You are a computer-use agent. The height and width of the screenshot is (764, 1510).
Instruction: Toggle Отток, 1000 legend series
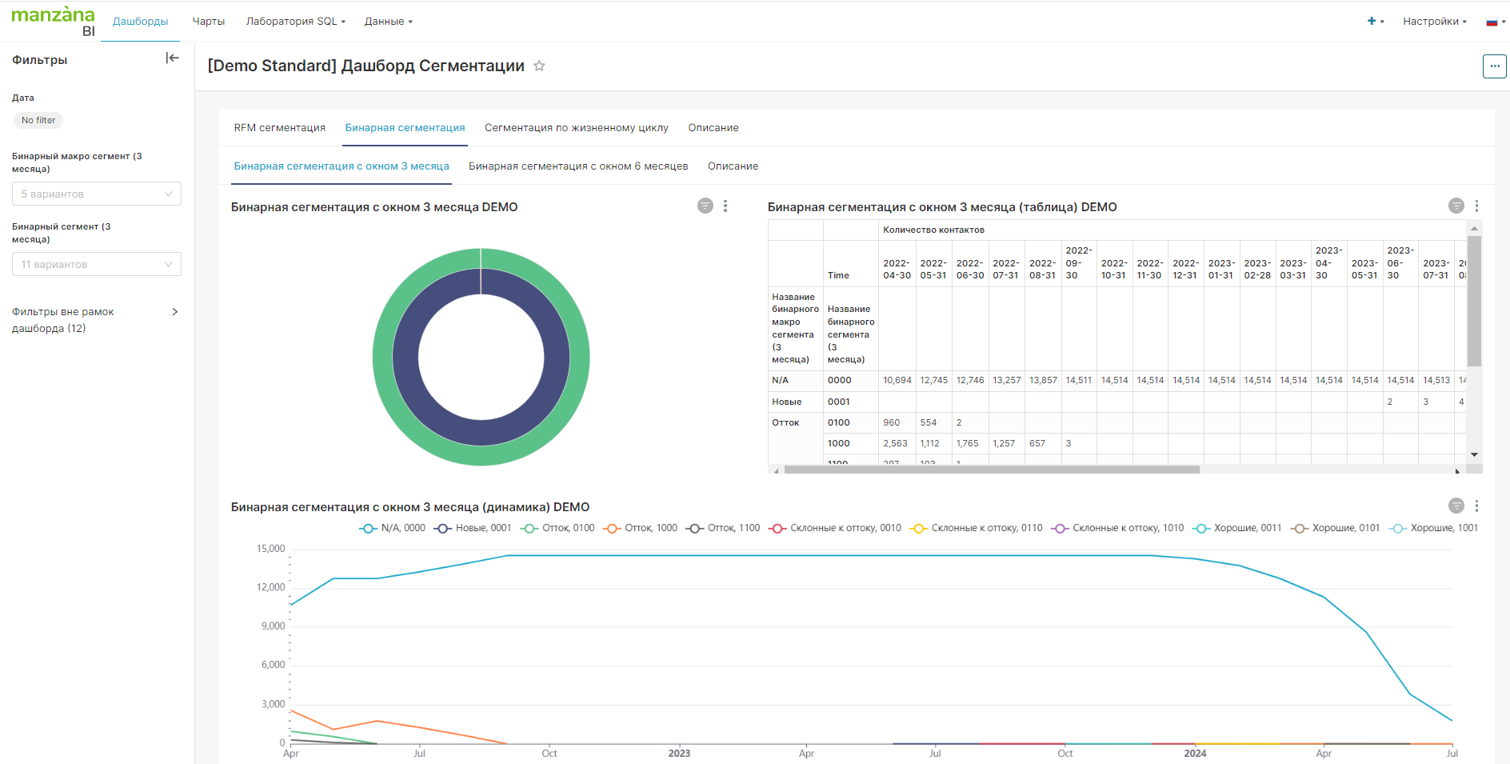pos(641,528)
